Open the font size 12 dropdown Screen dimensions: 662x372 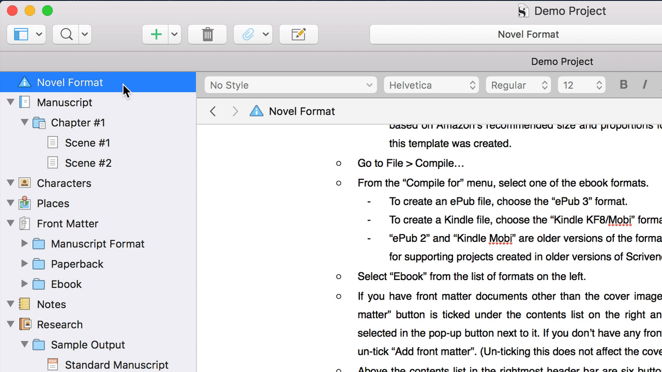pos(581,85)
